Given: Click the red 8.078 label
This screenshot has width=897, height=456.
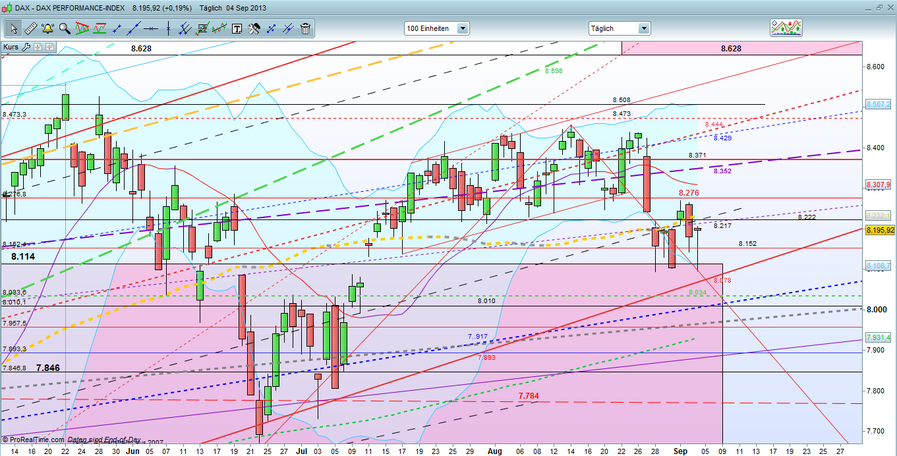Looking at the screenshot, I should (723, 280).
